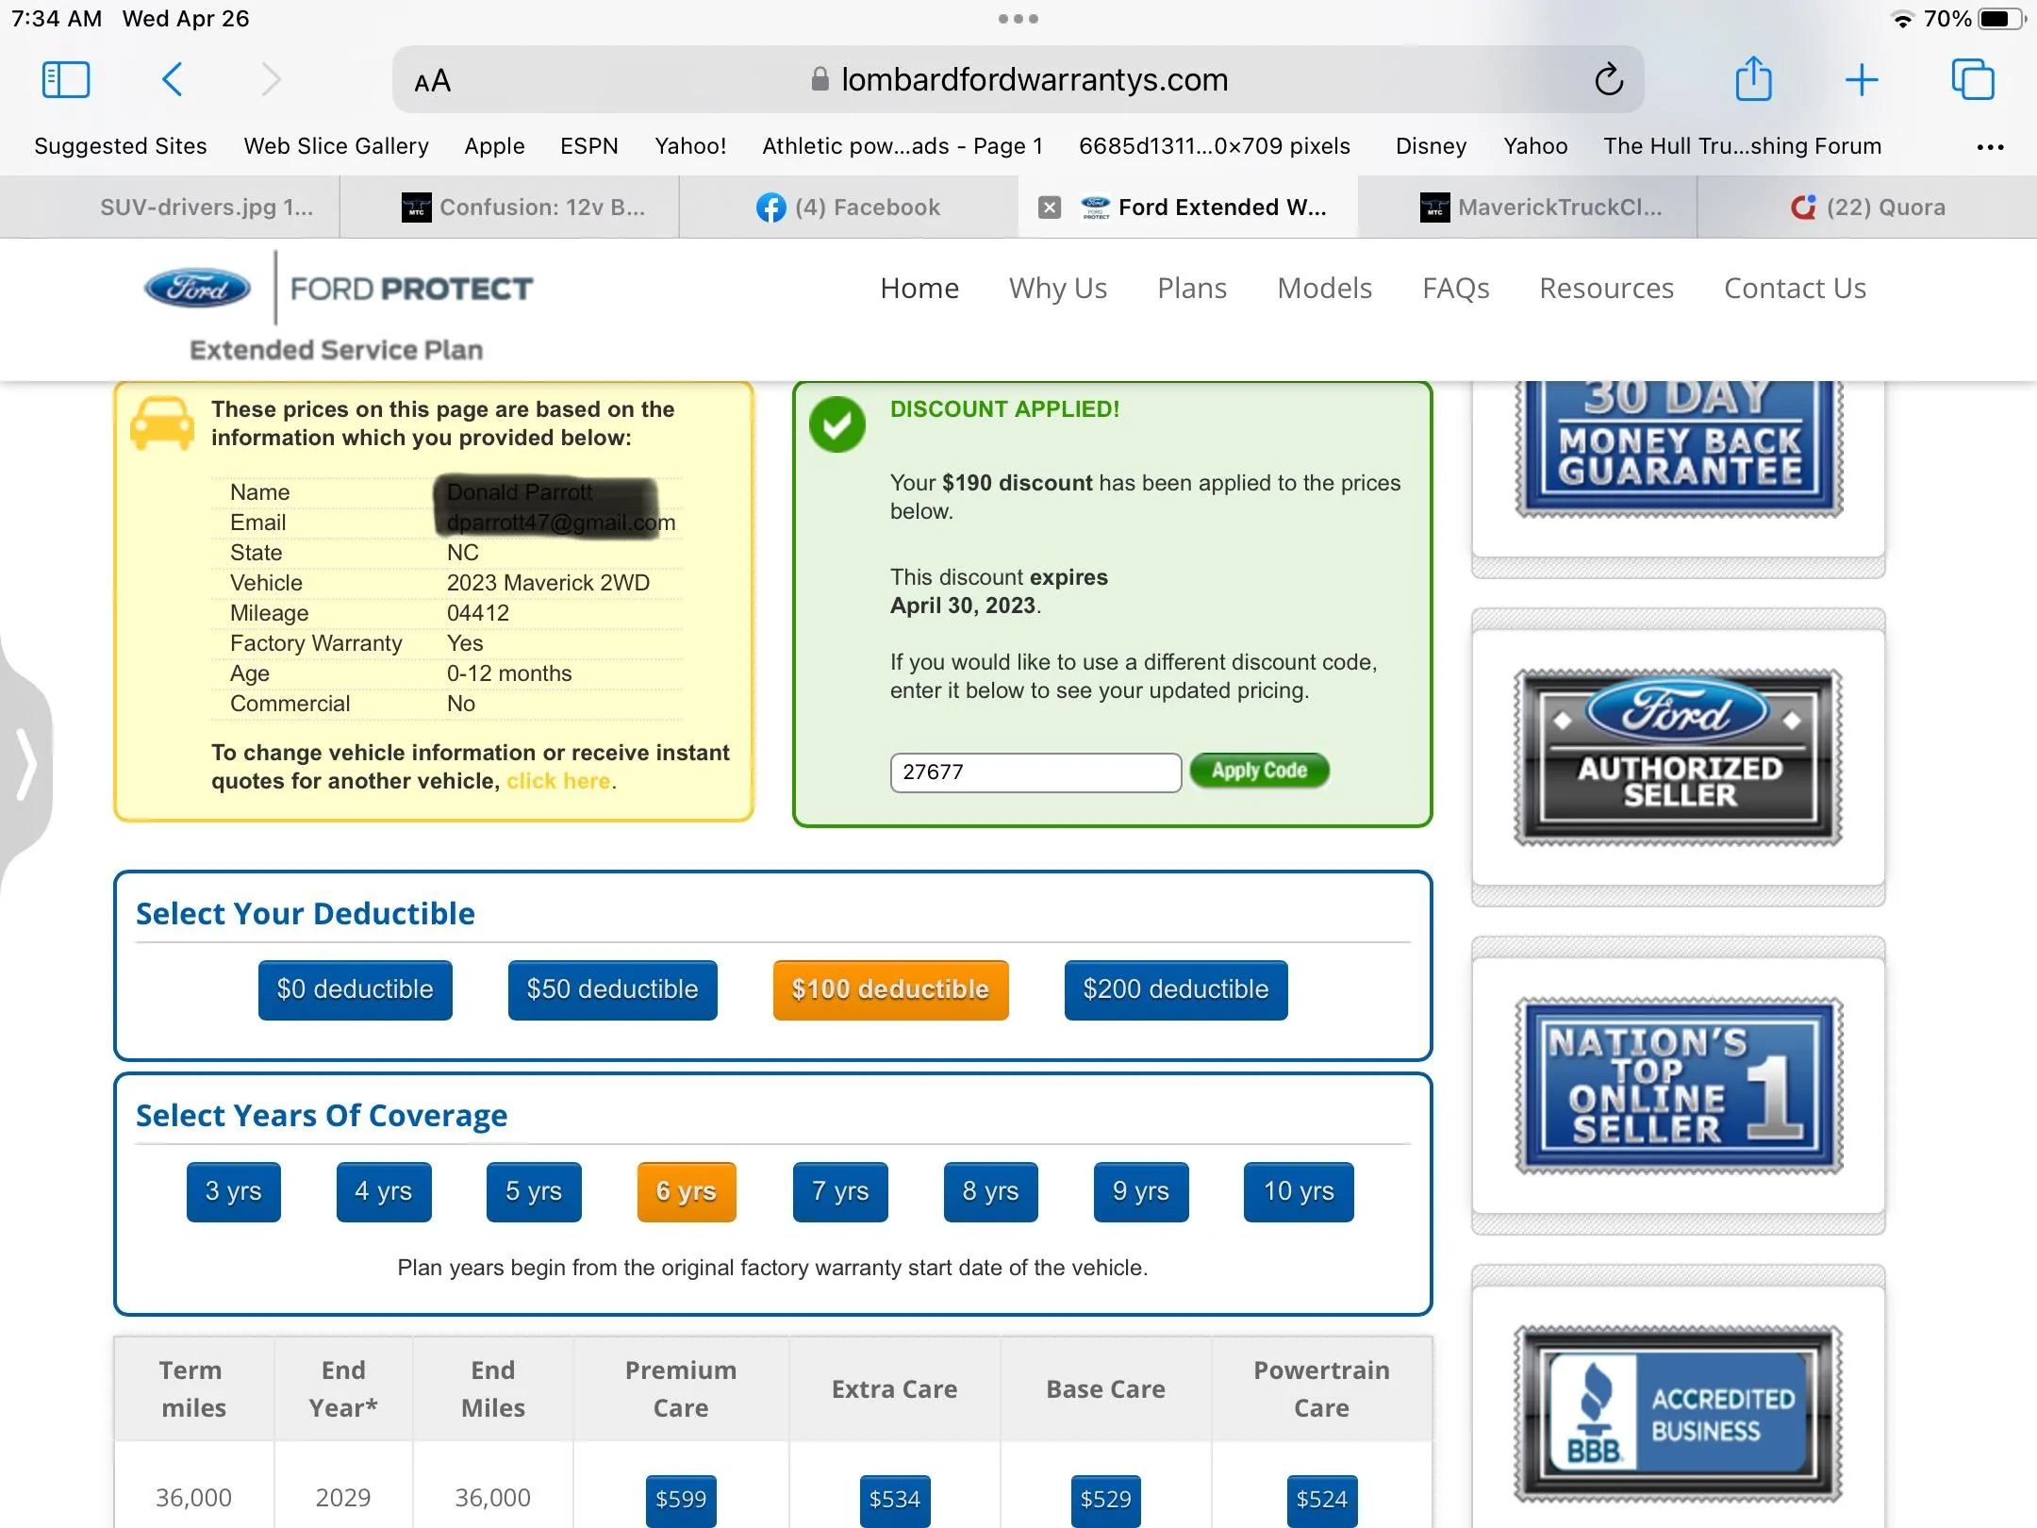This screenshot has height=1528, width=2037.
Task: Show all tabs overview icon
Action: click(1973, 79)
